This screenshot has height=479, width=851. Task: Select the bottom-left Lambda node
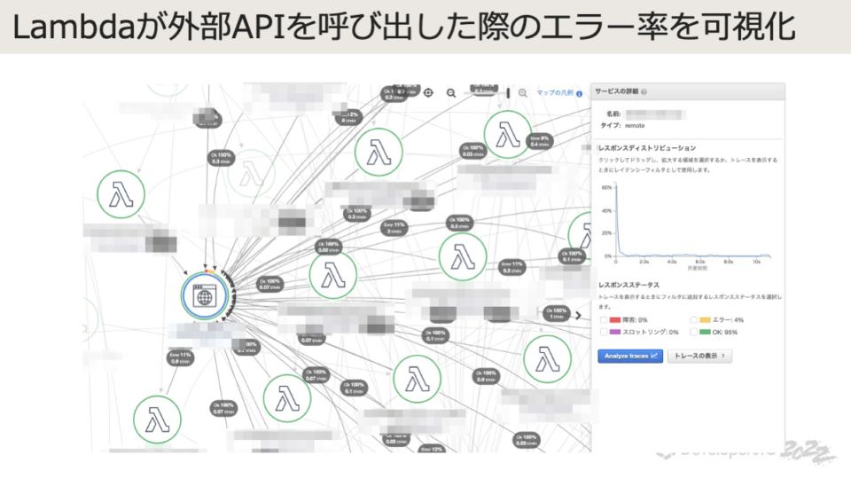point(157,420)
